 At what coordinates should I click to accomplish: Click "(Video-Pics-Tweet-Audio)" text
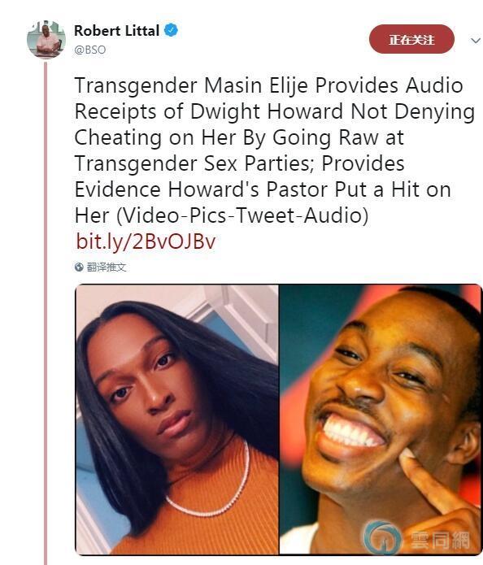[242, 215]
